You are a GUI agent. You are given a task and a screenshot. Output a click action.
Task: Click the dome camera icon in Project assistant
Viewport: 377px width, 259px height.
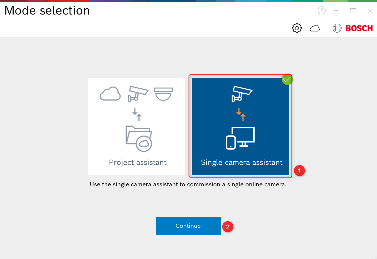click(x=163, y=94)
